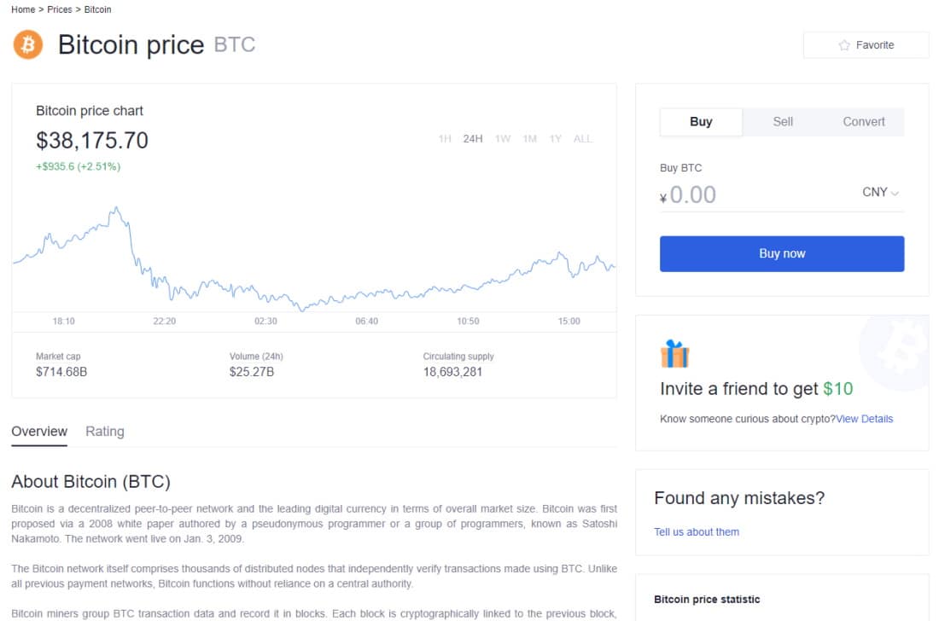Expand the currency selector chevron

point(895,193)
